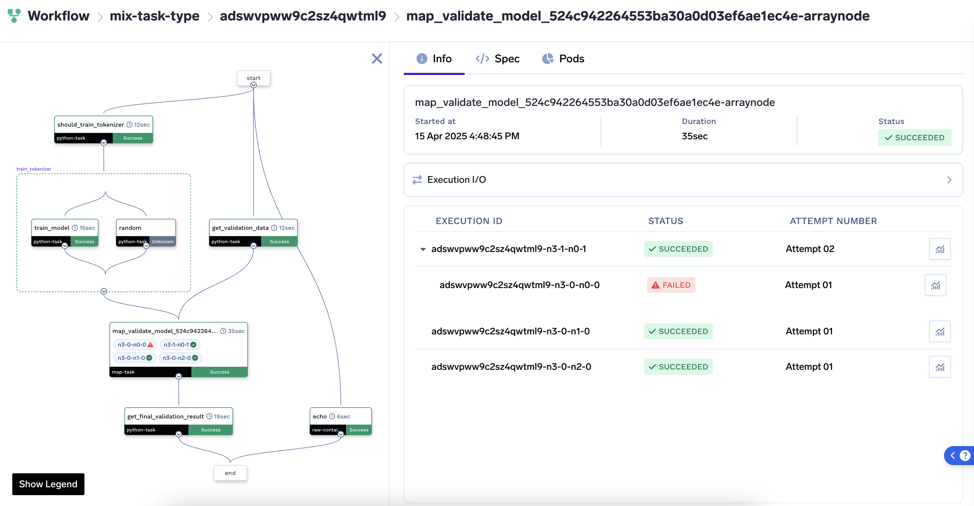Expand help widget left chevron
This screenshot has height=506, width=974.
pos(953,456)
